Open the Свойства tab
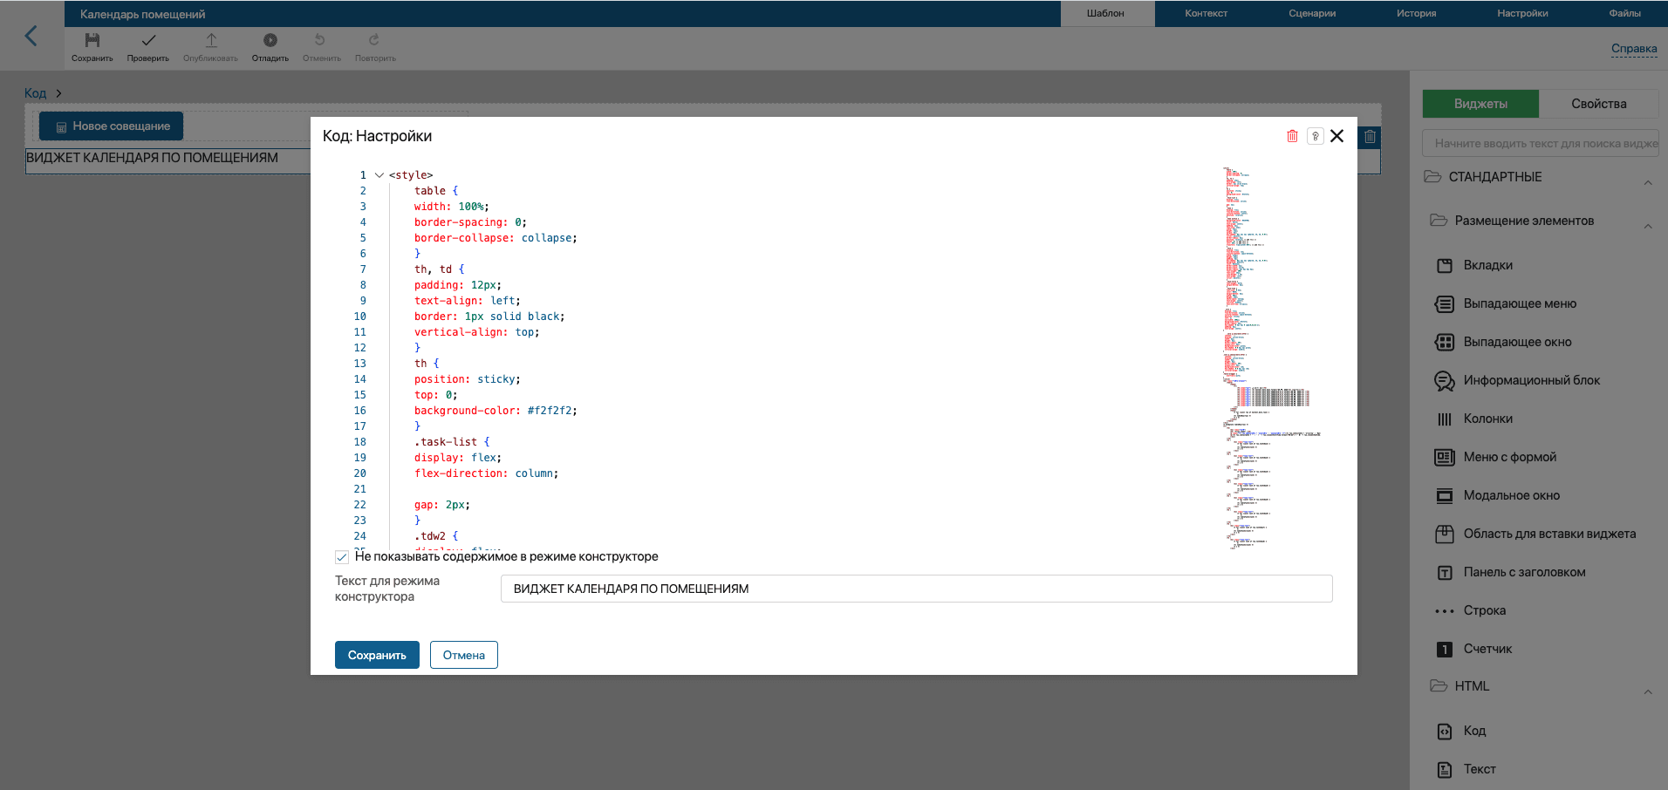This screenshot has height=790, width=1668. [1598, 104]
